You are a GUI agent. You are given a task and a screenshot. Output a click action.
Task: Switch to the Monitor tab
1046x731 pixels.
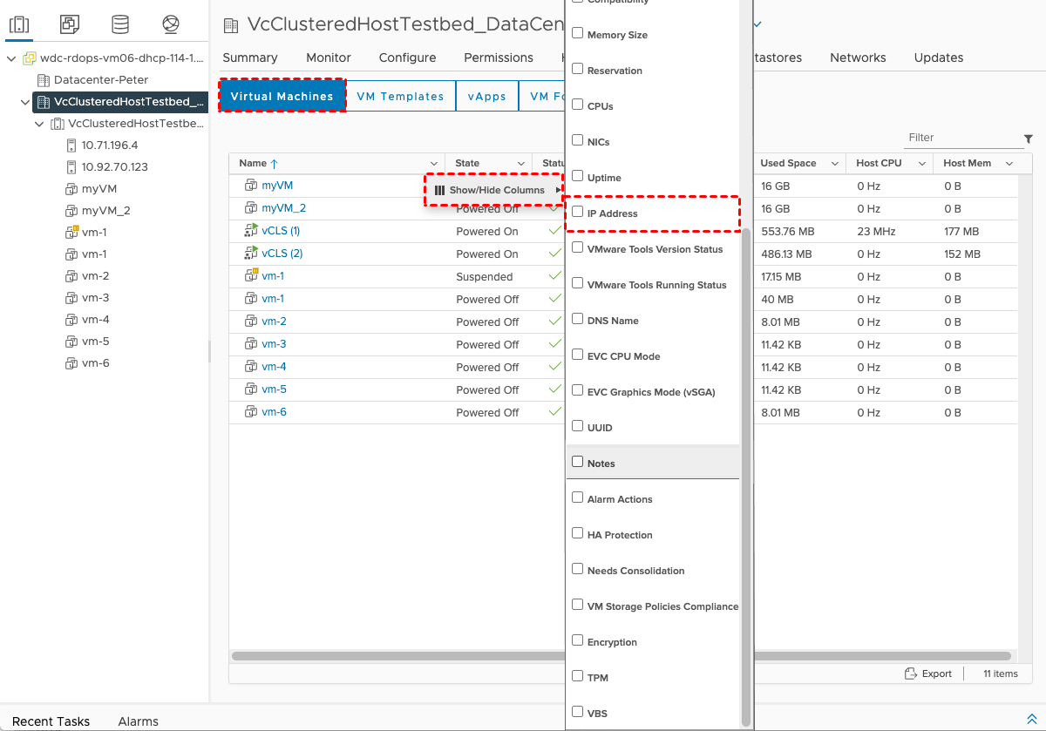click(329, 58)
